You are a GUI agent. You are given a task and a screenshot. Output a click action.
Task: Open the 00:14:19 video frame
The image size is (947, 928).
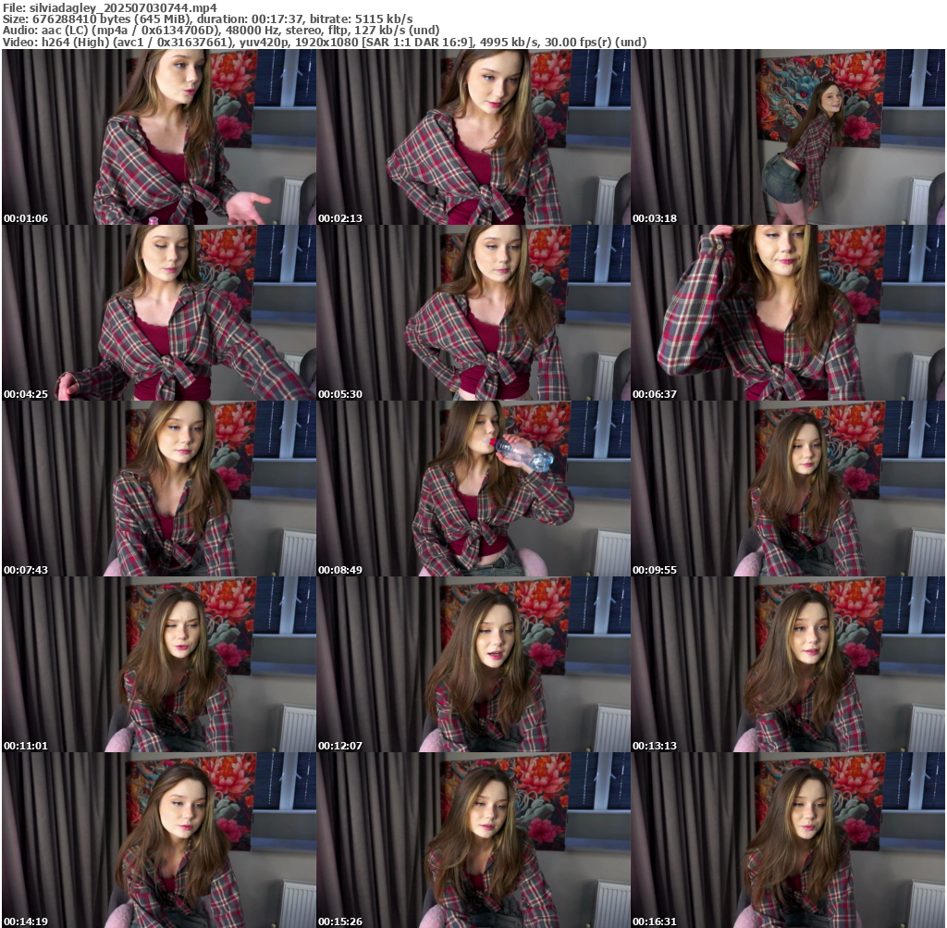point(159,840)
